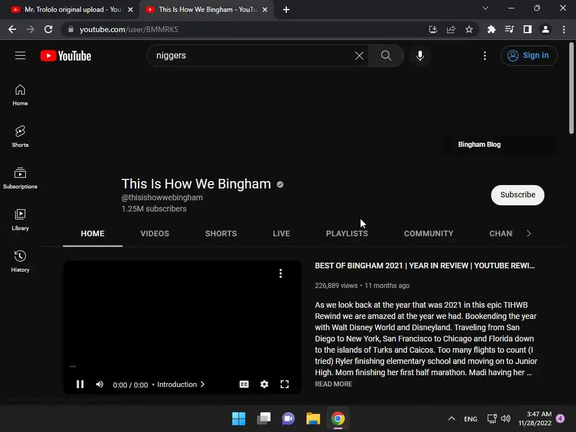Open the YouTube hamburger guide menu
This screenshot has height=432, width=576.
[20, 56]
